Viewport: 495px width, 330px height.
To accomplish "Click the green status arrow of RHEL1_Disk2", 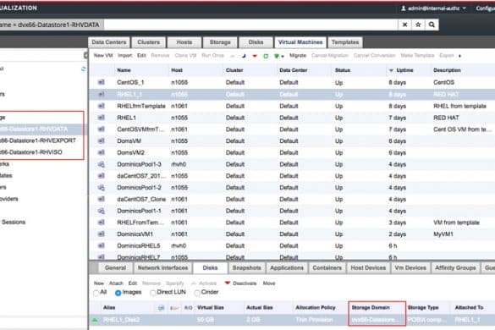I will 95,320.
